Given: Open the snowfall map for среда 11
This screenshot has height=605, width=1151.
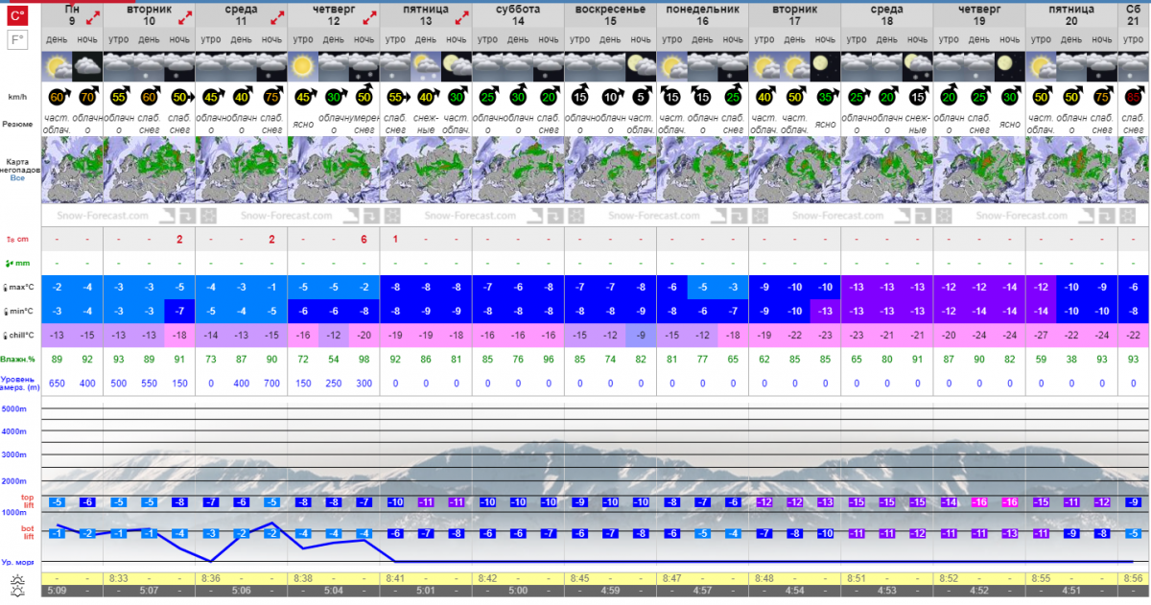Looking at the screenshot, I should pyautogui.click(x=241, y=169).
